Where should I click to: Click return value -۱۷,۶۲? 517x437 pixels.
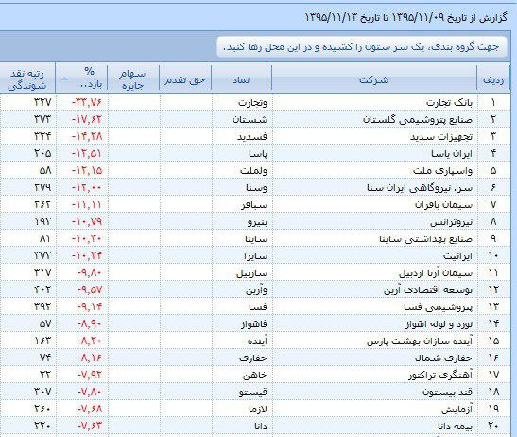pyautogui.click(x=87, y=120)
